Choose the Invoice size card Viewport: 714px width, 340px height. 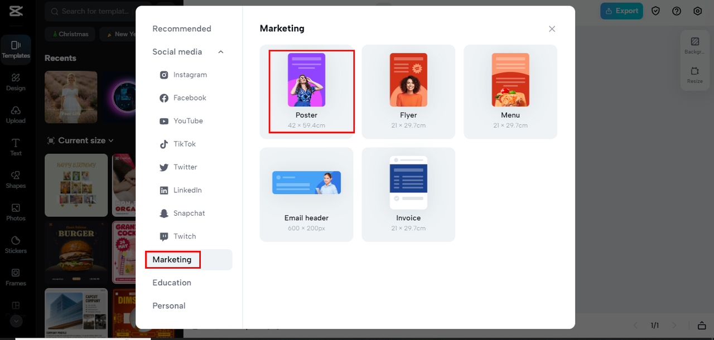point(408,195)
